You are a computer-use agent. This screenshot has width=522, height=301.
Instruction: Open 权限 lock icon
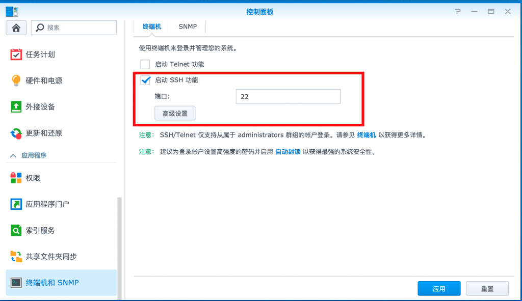point(16,178)
